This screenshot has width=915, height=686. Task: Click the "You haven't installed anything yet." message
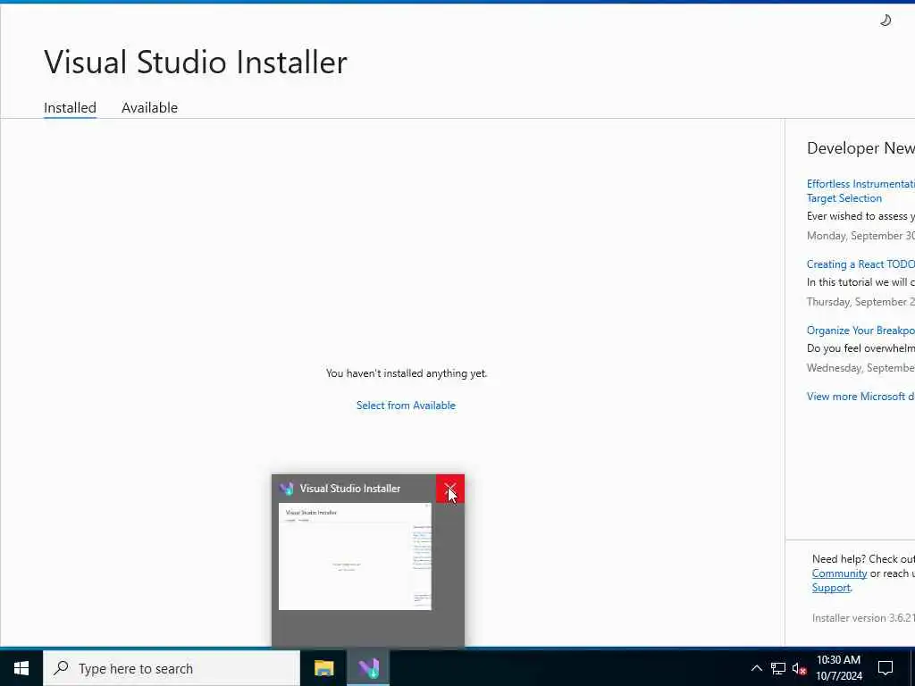pyautogui.click(x=407, y=373)
